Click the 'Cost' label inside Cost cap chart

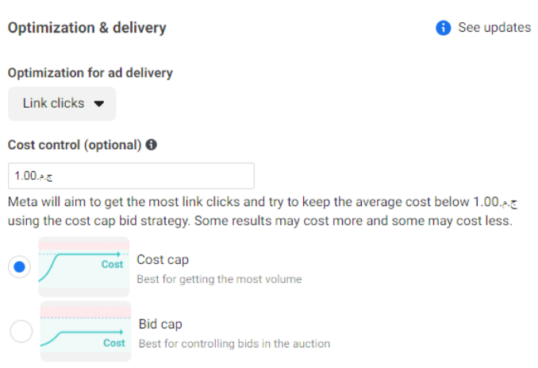112,264
